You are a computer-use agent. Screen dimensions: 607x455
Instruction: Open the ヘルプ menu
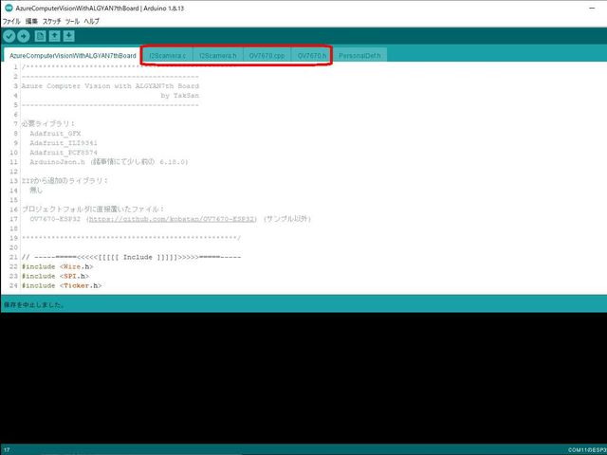tap(91, 20)
